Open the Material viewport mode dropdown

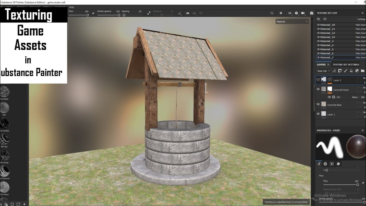click(292, 21)
